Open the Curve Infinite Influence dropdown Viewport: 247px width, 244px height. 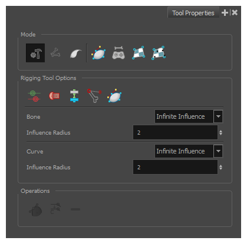click(x=189, y=151)
